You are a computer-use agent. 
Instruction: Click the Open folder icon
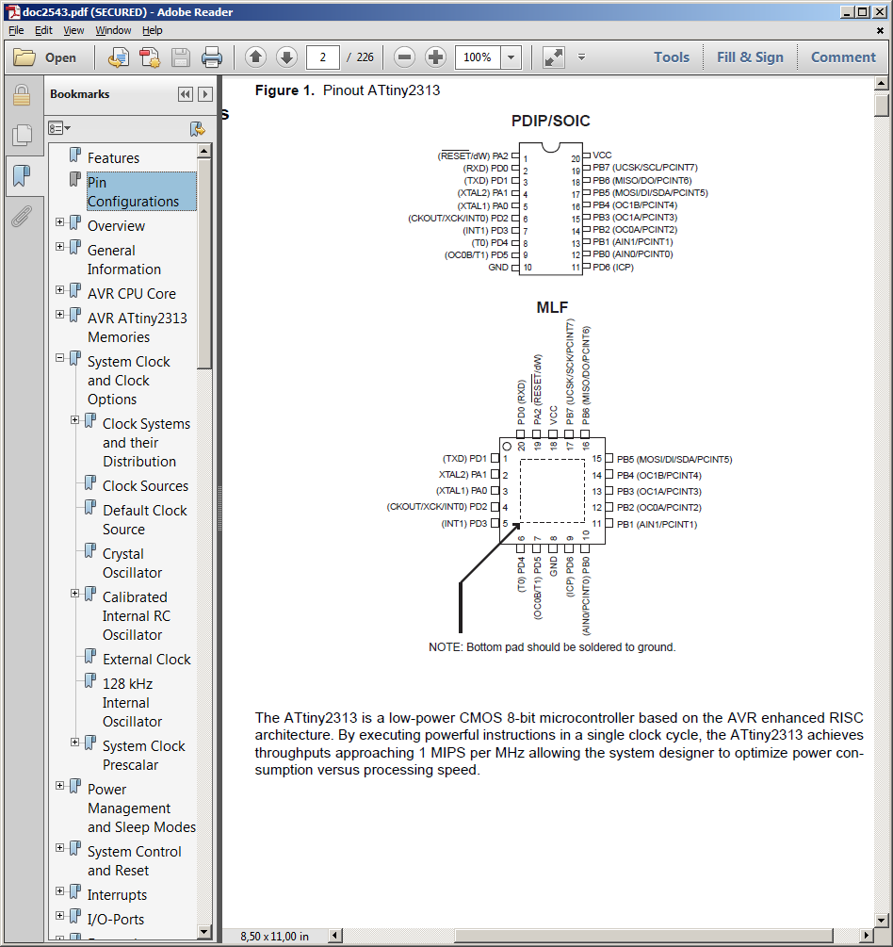[24, 57]
